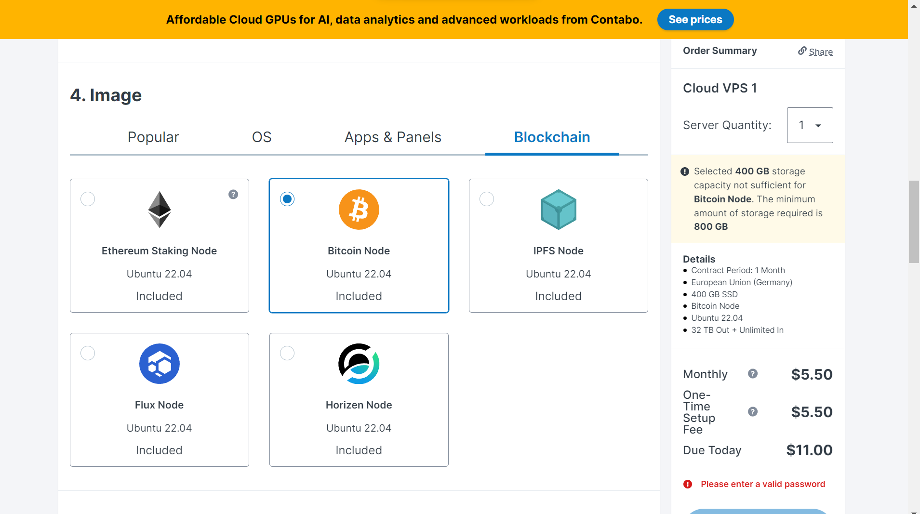
Task: Click the Due Today label
Action: coord(712,450)
